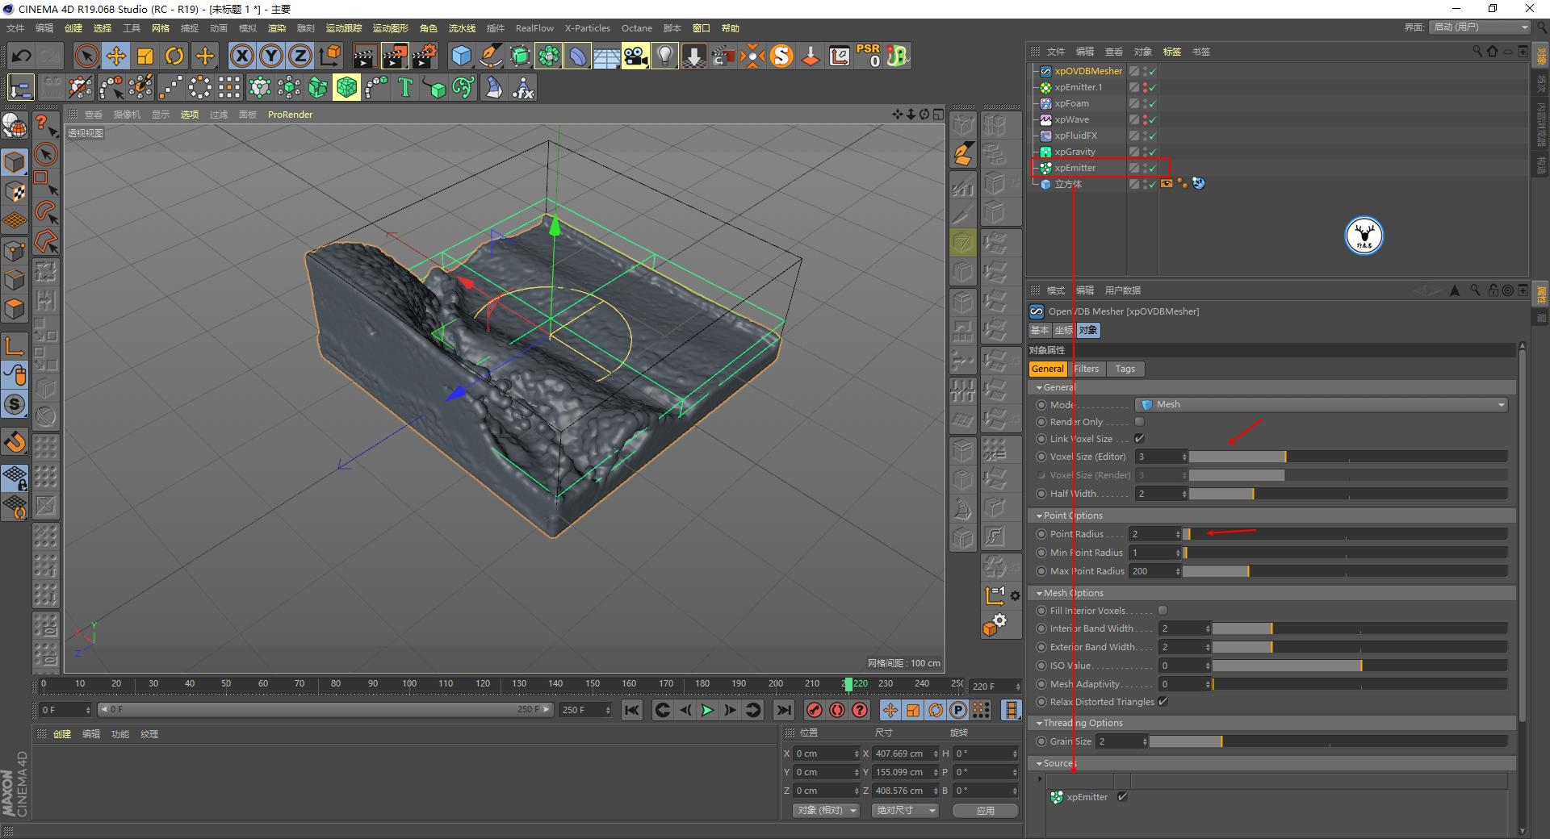The width and height of the screenshot is (1550, 839).
Task: Open the 渲染 menu
Action: [276, 28]
